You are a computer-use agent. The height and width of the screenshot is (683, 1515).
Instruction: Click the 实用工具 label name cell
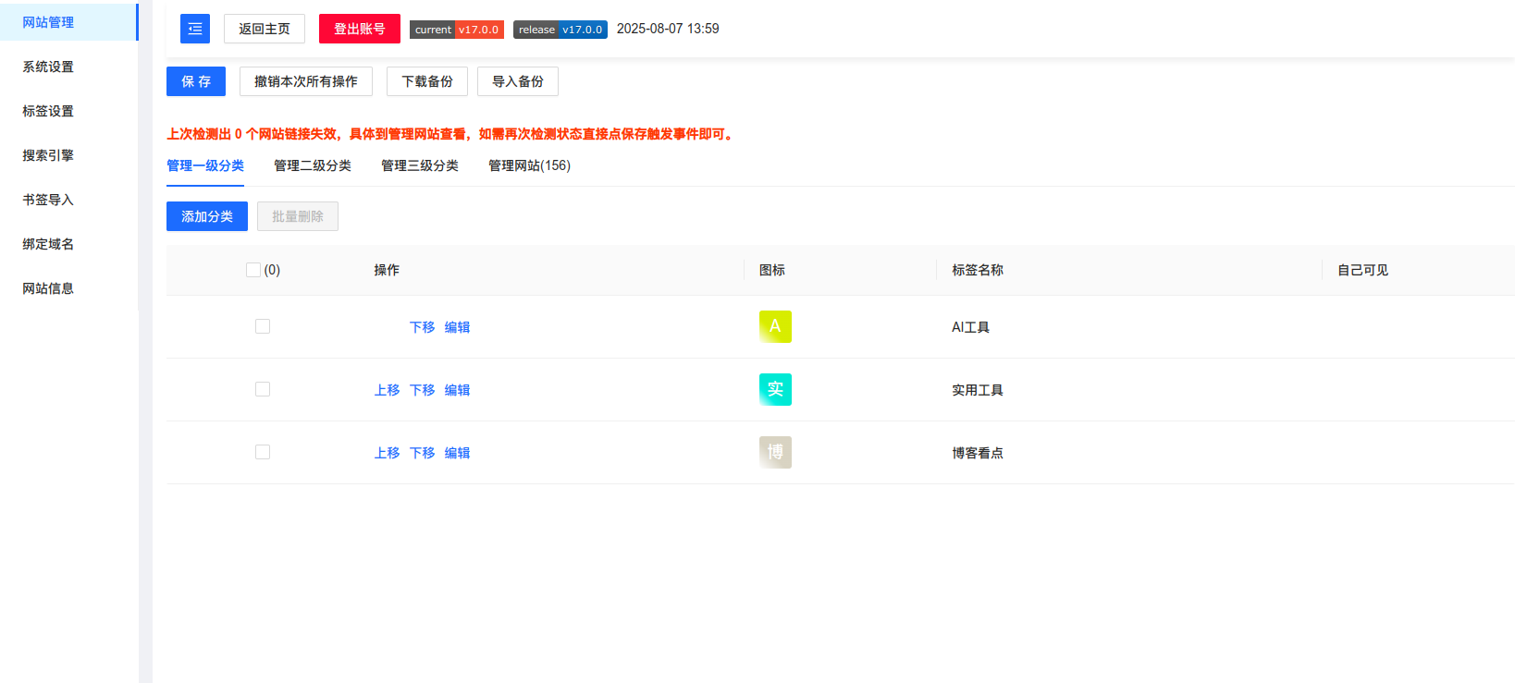tap(978, 390)
